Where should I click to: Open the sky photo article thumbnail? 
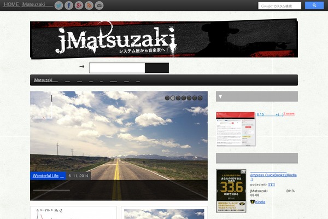[x=164, y=214]
